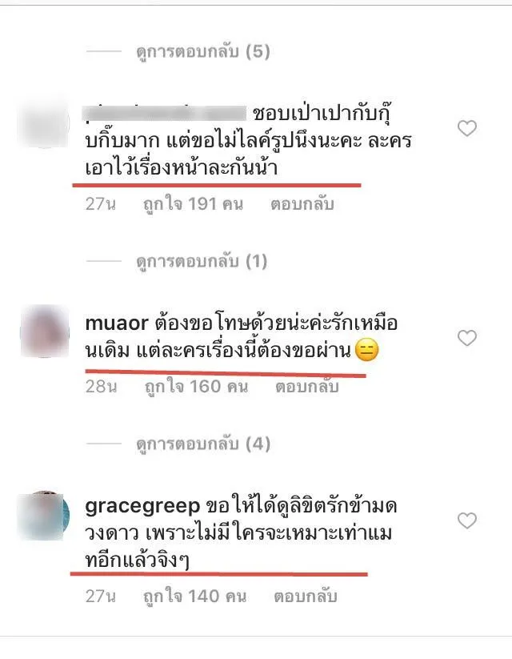Open the ถูกใจ 191 คน likes list
Screen dimensions: 512x659
pyautogui.click(x=194, y=204)
